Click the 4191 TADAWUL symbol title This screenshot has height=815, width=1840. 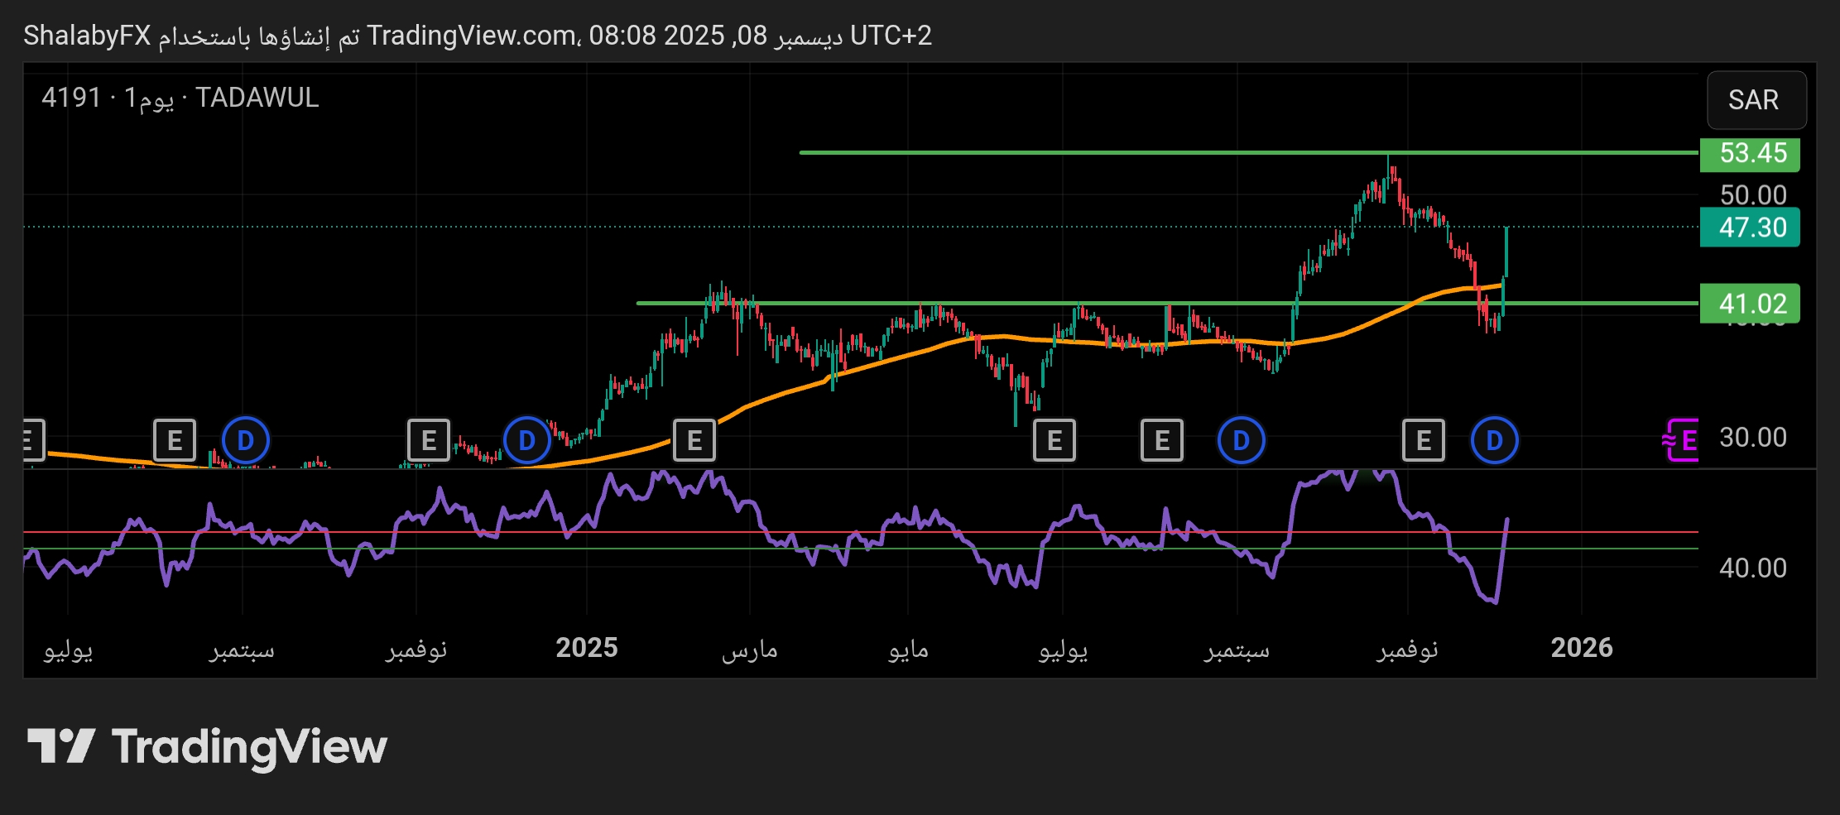[x=180, y=98]
